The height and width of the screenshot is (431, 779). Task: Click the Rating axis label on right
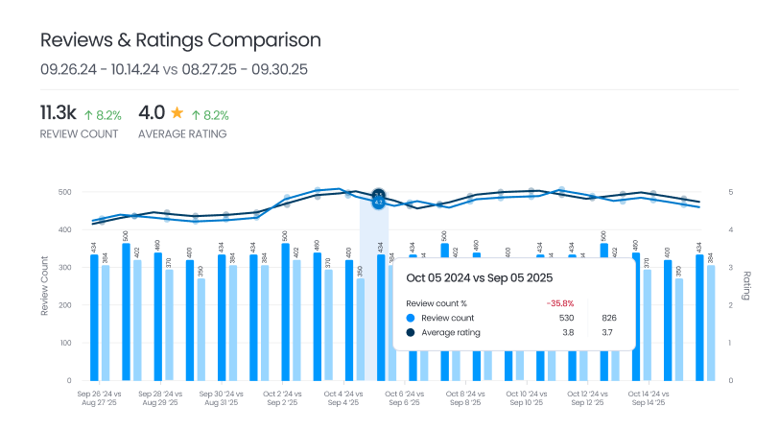(744, 286)
